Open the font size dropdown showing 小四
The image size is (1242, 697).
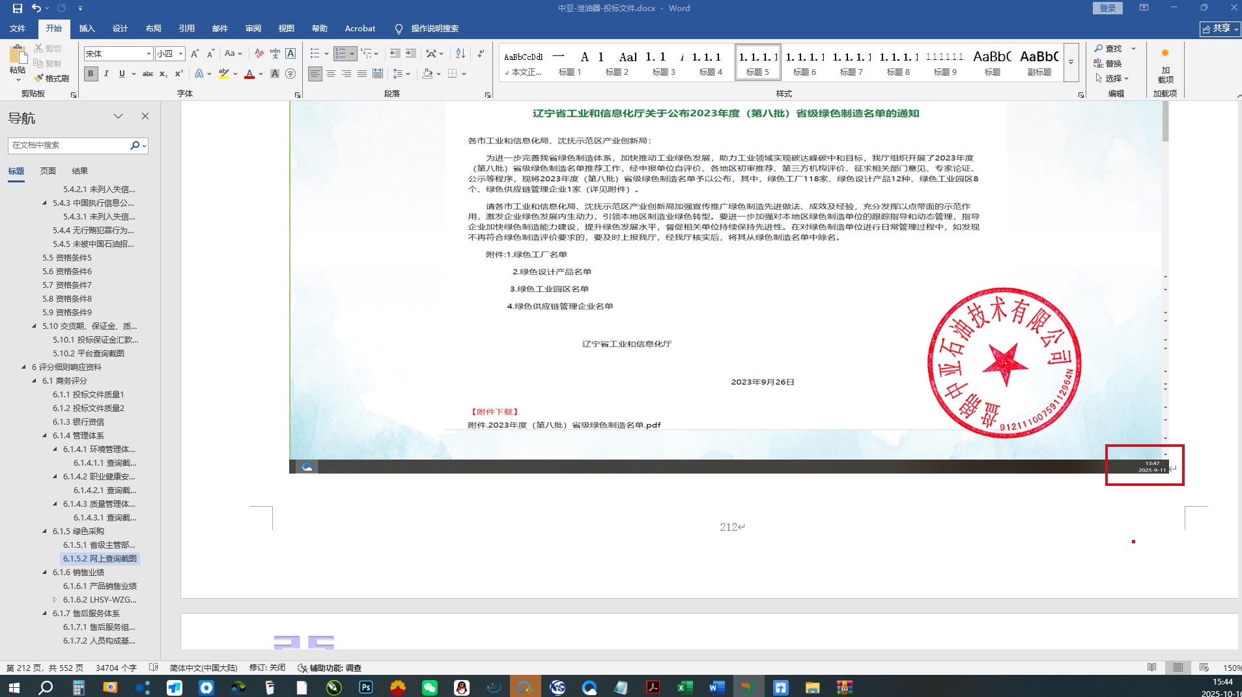pyautogui.click(x=180, y=53)
